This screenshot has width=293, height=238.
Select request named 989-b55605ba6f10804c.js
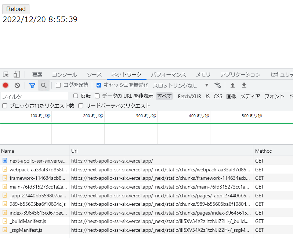37,204
